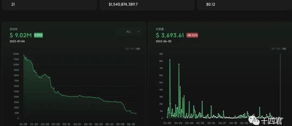Click the red -88.32% change badge

(192, 35)
